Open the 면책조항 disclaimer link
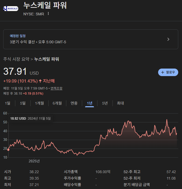Image resolution: width=182 pixels, height=189 pixels. [56, 88]
